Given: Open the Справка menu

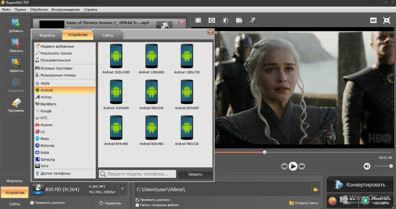Looking at the screenshot, I should click(90, 10).
